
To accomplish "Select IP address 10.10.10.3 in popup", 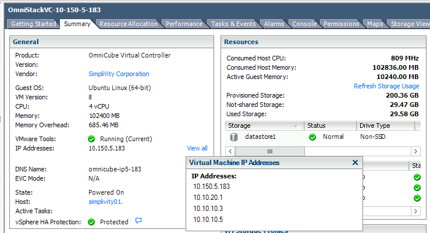I will click(208, 209).
